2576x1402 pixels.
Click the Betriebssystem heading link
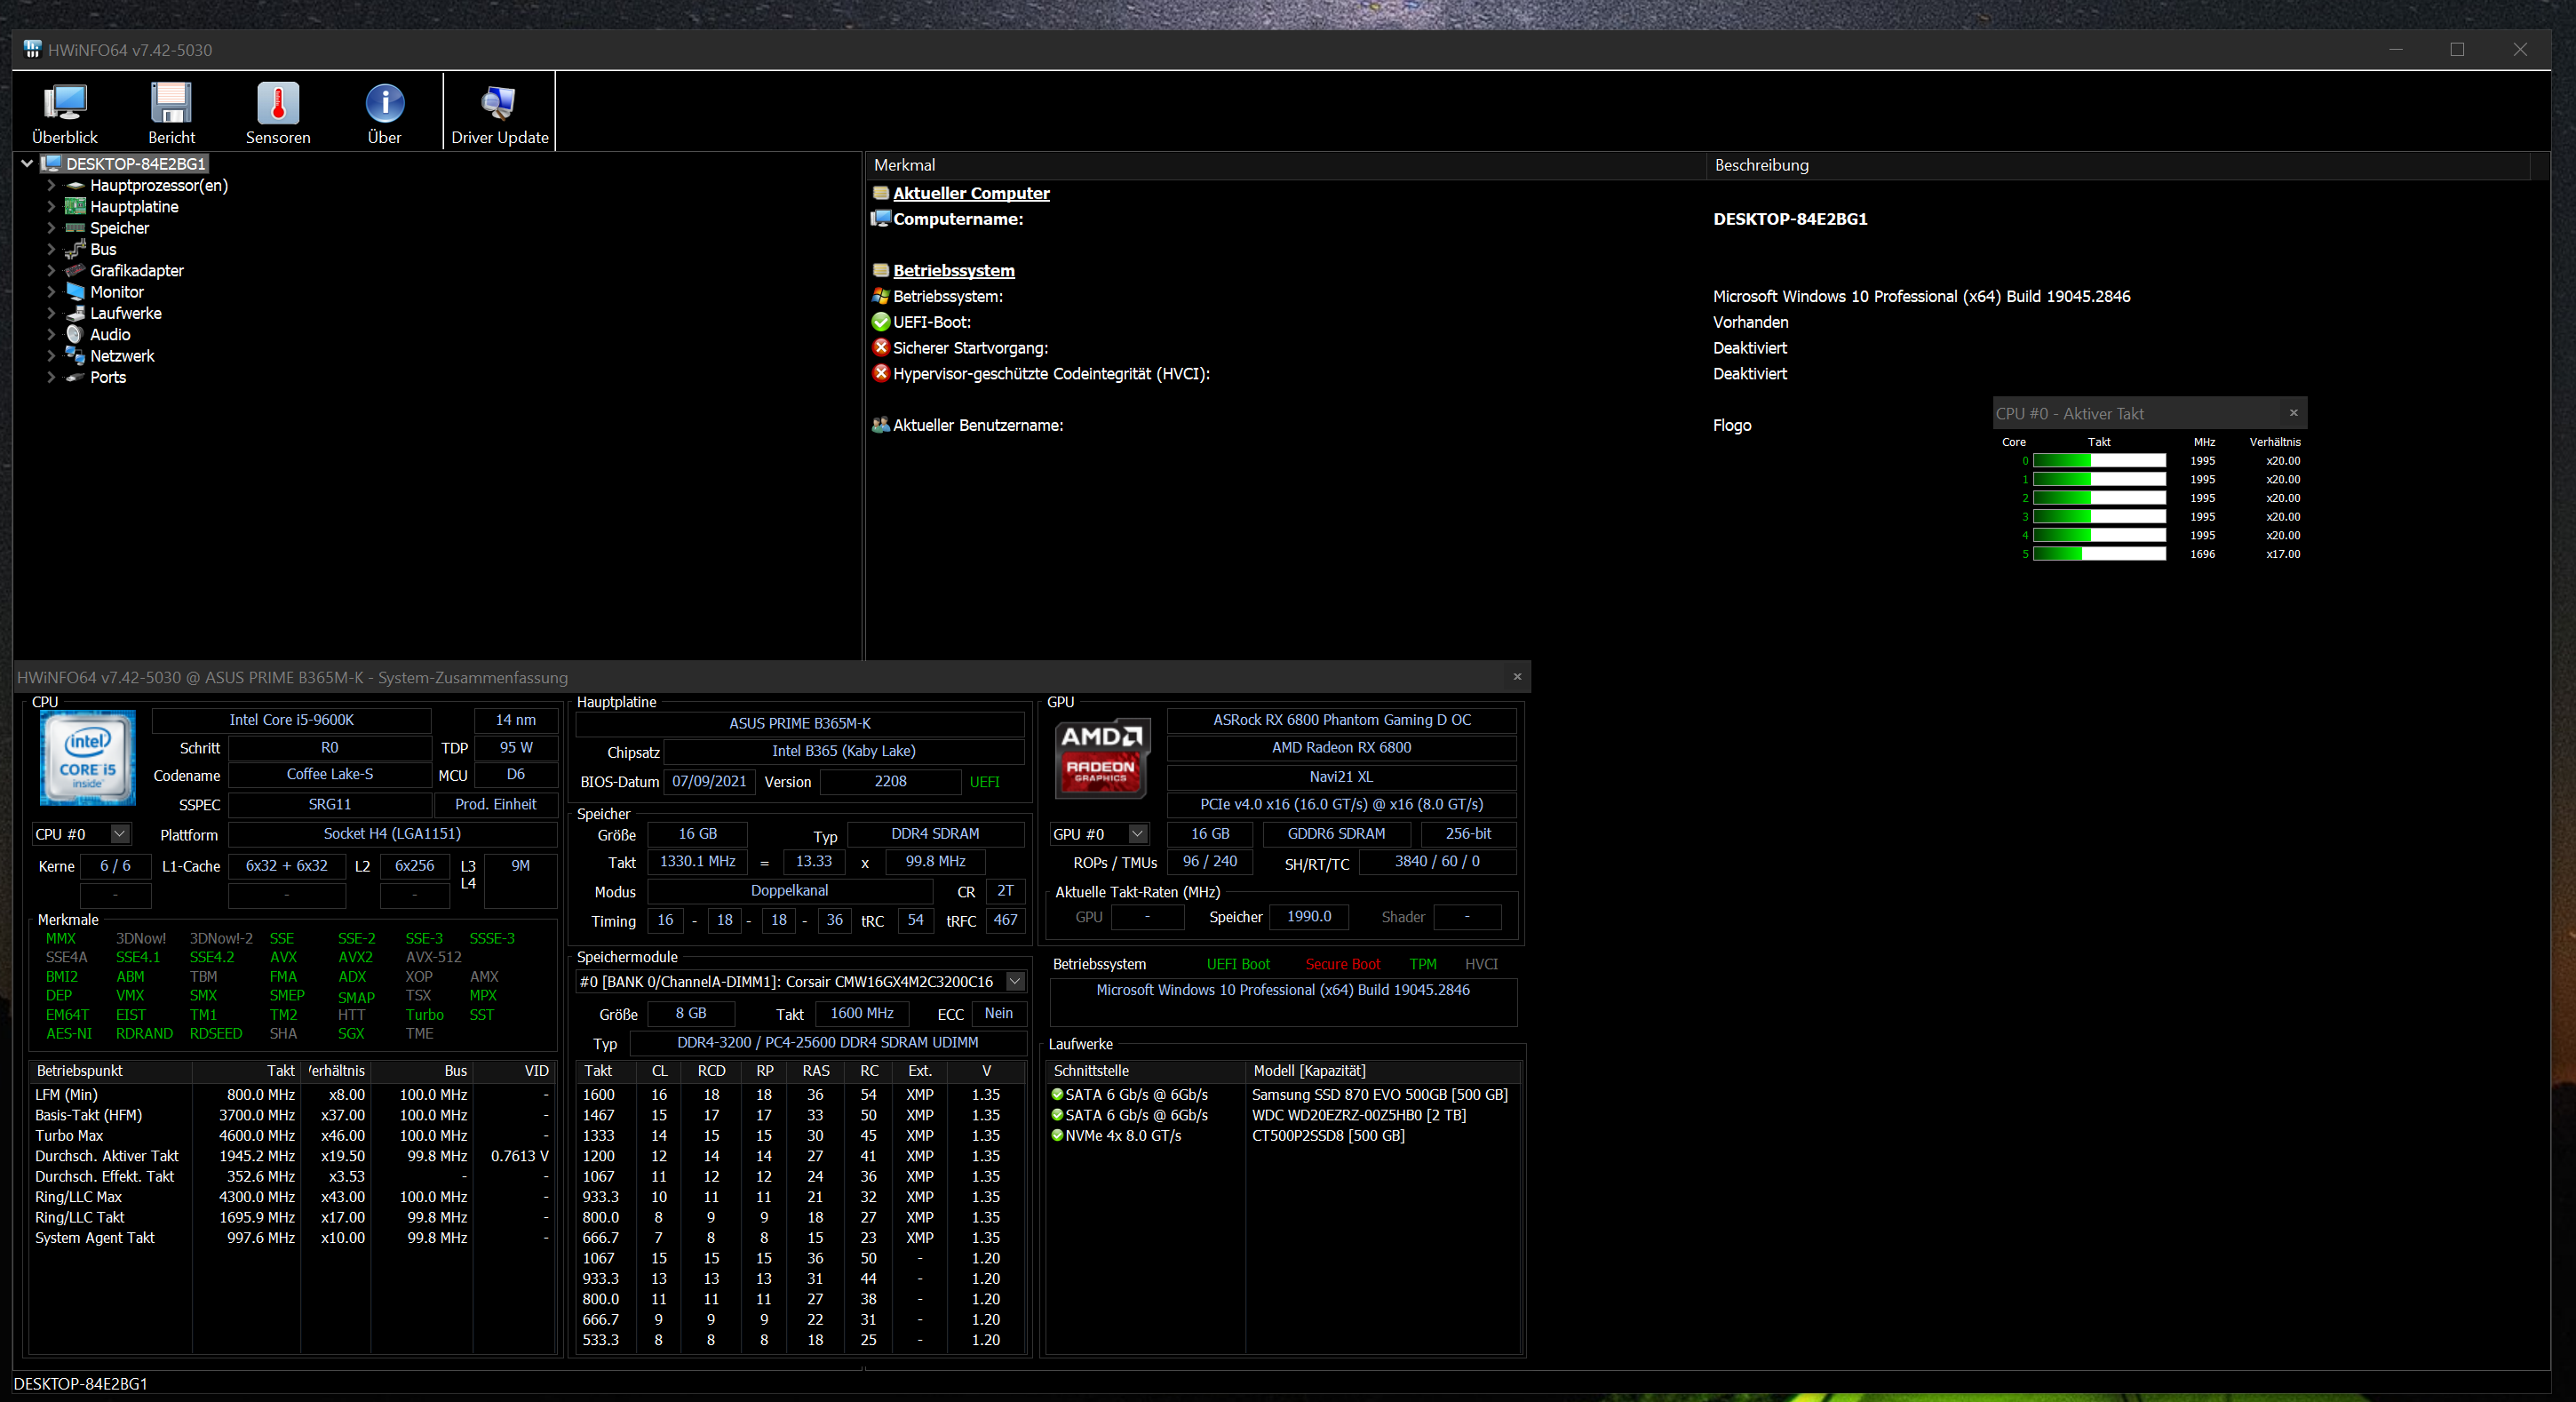953,270
